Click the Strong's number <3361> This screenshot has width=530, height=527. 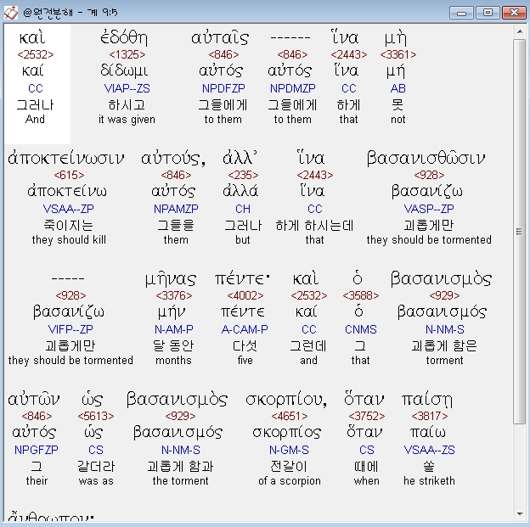(x=397, y=54)
